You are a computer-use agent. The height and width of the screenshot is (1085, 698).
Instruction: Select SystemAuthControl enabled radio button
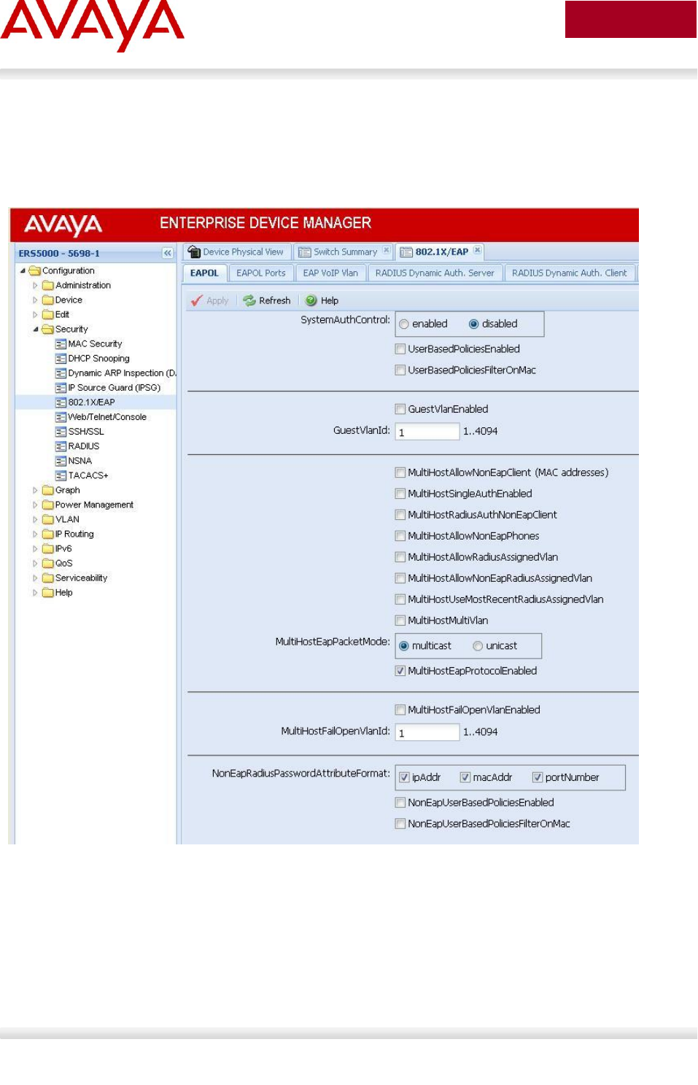tap(404, 324)
